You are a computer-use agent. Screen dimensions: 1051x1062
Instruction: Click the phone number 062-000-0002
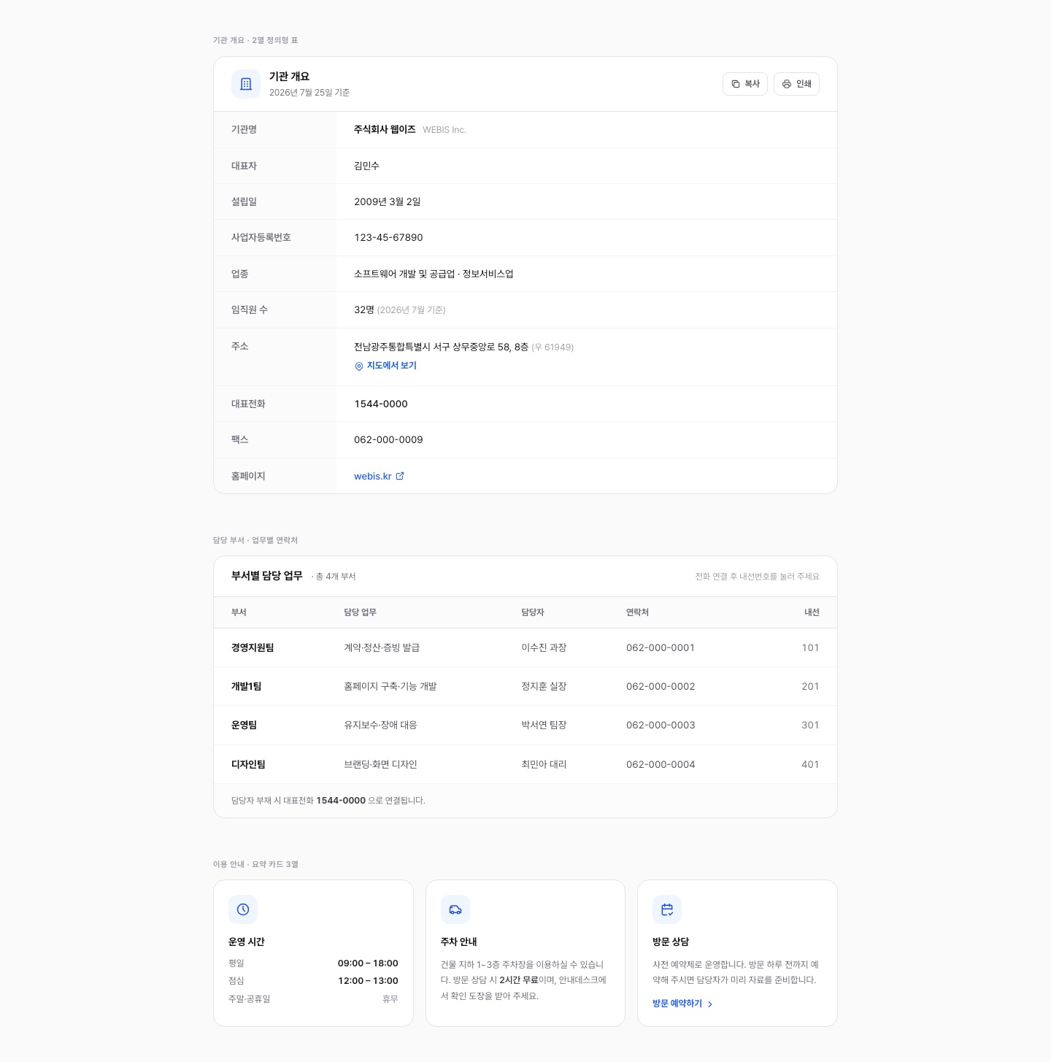661,686
